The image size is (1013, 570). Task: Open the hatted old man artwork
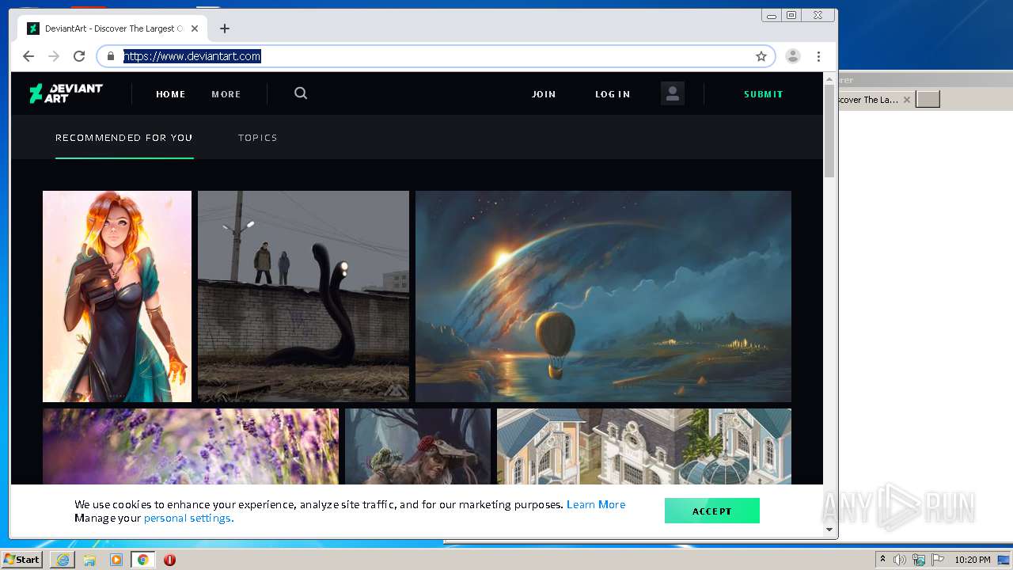[x=418, y=446]
